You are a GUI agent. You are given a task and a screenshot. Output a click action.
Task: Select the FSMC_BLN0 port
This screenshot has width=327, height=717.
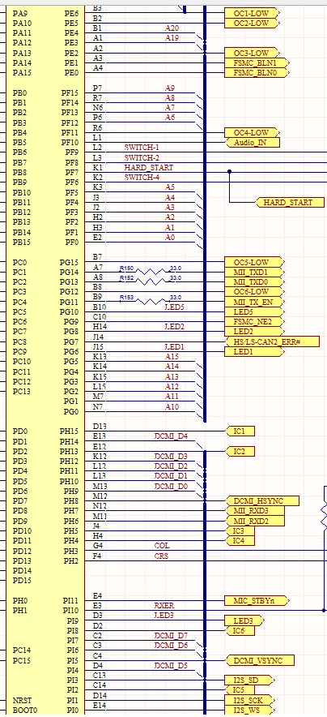coord(257,73)
